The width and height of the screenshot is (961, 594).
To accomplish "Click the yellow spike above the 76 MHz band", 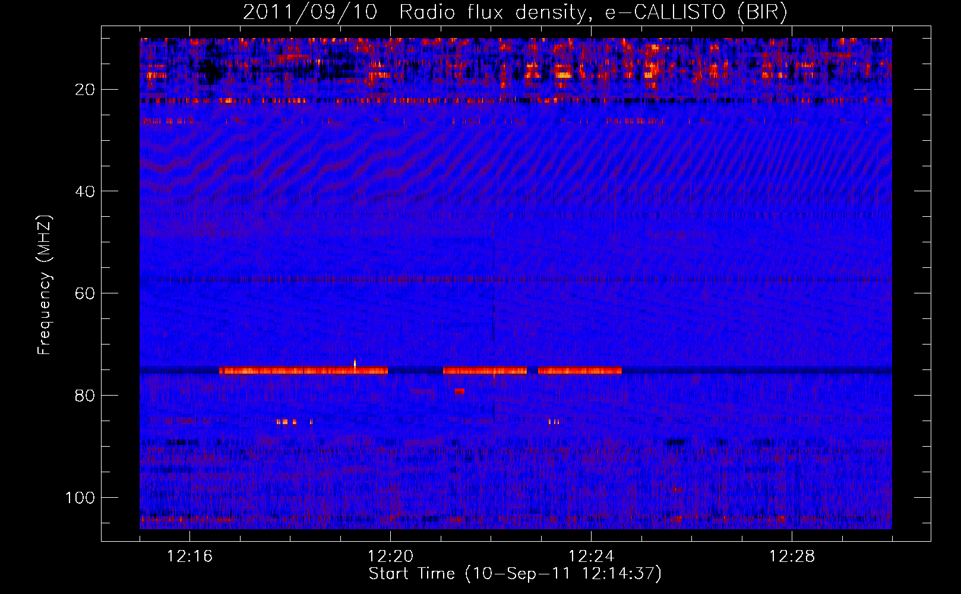I will tap(355, 364).
